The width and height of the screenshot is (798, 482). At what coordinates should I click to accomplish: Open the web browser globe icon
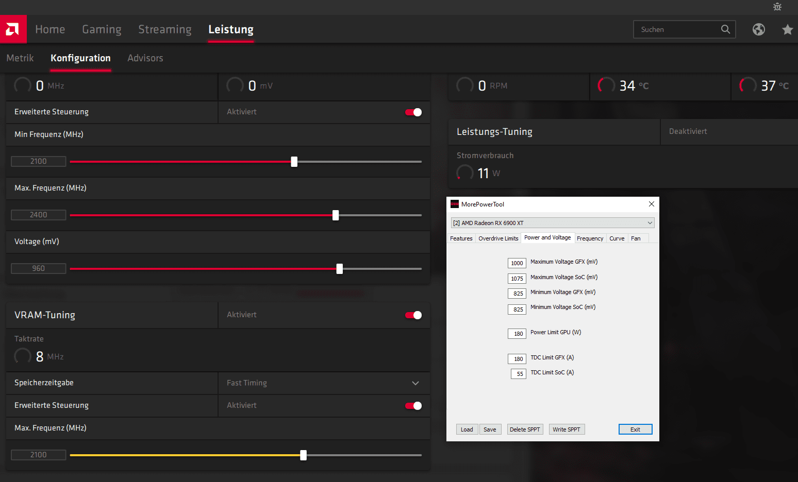(759, 29)
